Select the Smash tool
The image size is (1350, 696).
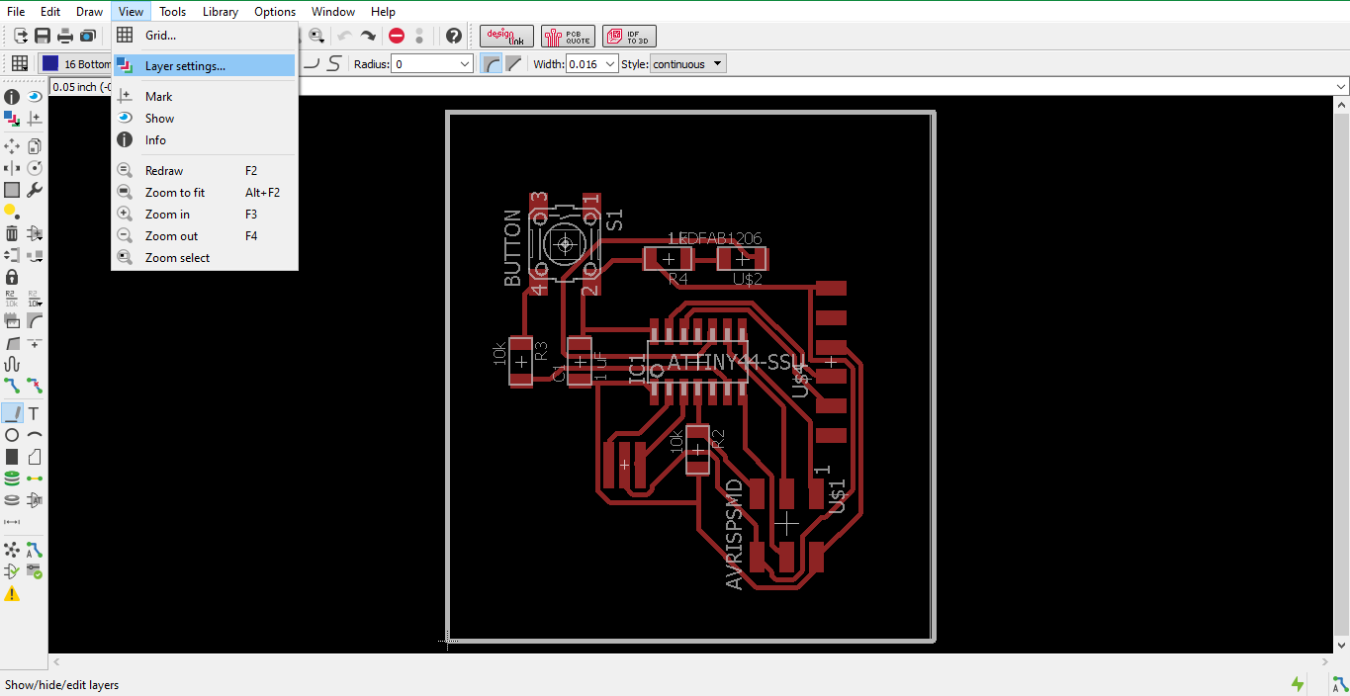coord(12,320)
